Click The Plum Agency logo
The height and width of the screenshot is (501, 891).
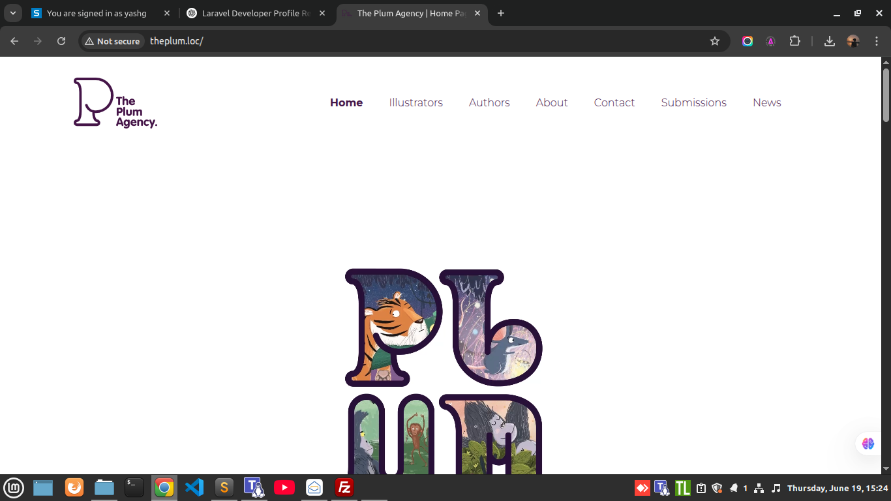tap(115, 102)
